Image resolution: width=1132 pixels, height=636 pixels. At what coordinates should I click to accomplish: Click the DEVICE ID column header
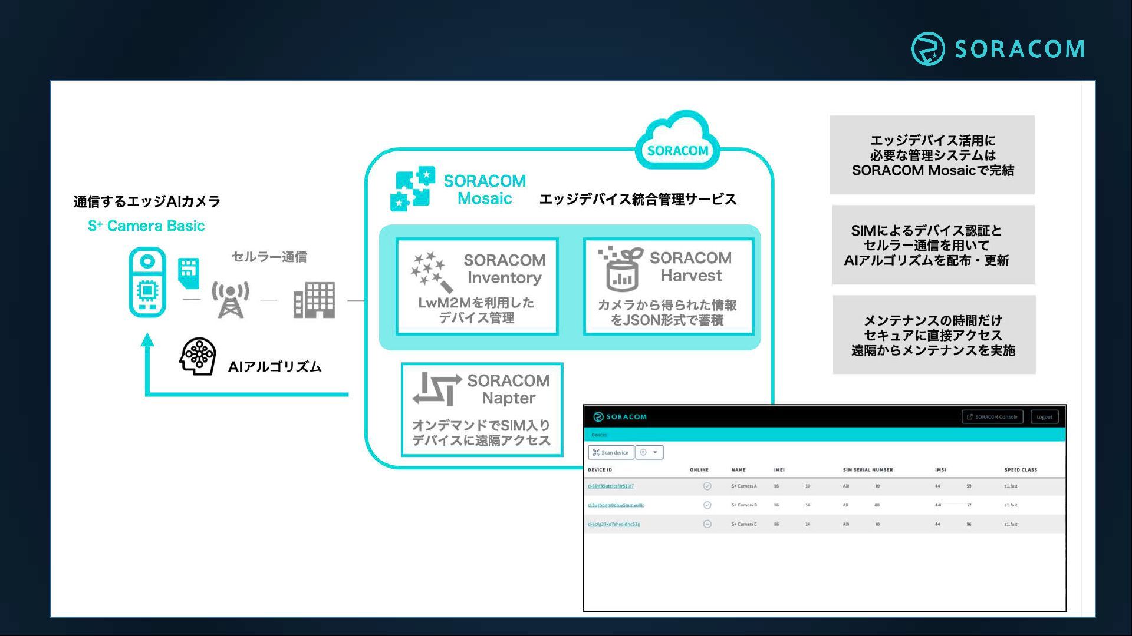pos(600,470)
